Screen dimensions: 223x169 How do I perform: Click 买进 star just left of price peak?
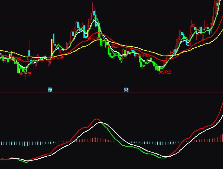tap(90, 38)
